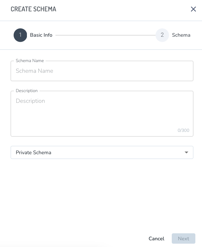Click the Schema Name floating label

pos(30,61)
